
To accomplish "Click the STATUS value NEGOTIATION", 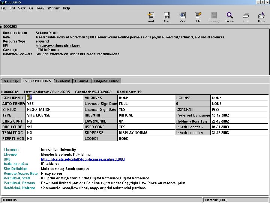I will click(54, 109).
